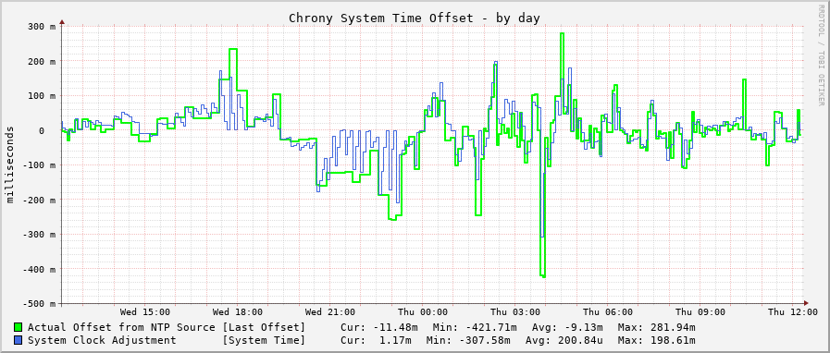Click the '[Last Offset]' legend text
The image size is (830, 353).
(264, 328)
